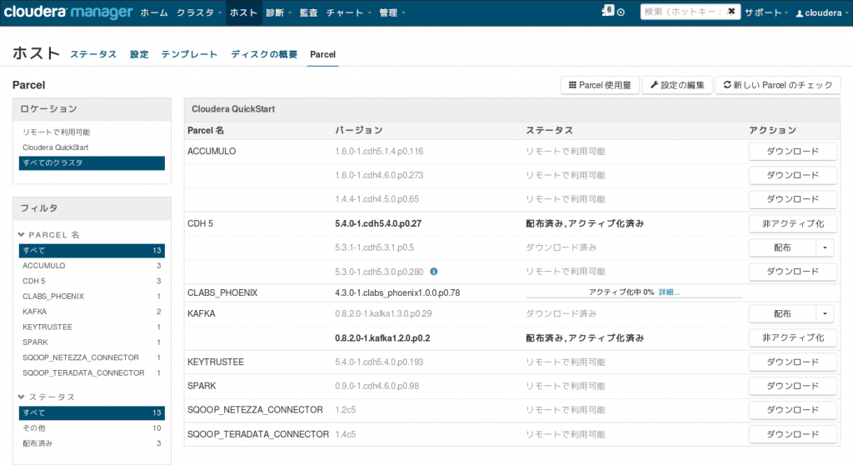The width and height of the screenshot is (853, 465).
Task: Open the cloudera user menu
Action: [821, 12]
